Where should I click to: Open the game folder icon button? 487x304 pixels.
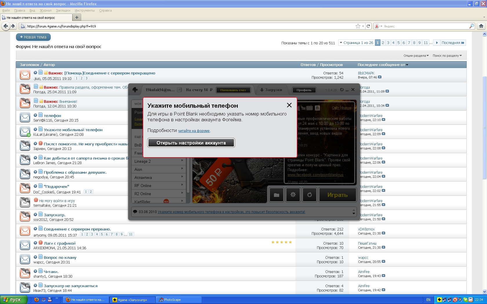click(x=277, y=195)
